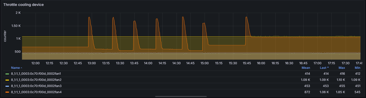Viewport: 366px width, 98px height.
Task: Click fan1 Min value 412
Action: pos(358,74)
